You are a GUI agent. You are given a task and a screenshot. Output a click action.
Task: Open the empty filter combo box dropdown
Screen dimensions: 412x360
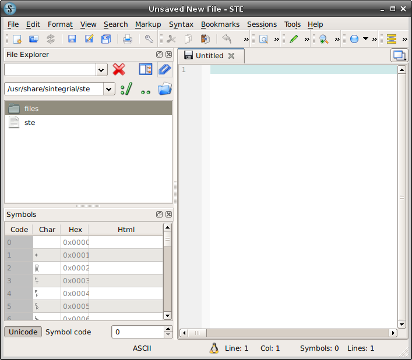tap(101, 70)
